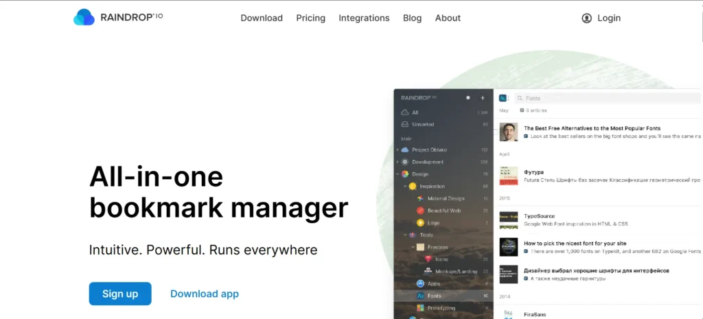The width and height of the screenshot is (703, 319).
Task: Click the man portrait thumbnail of the first article
Action: click(x=509, y=132)
